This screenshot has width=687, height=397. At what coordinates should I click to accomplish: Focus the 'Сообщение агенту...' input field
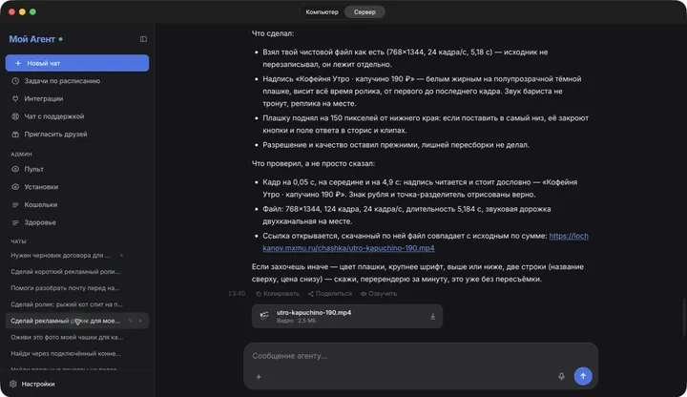(x=421, y=356)
